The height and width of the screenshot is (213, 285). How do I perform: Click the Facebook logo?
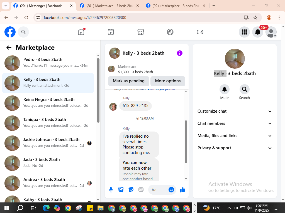coord(10,32)
